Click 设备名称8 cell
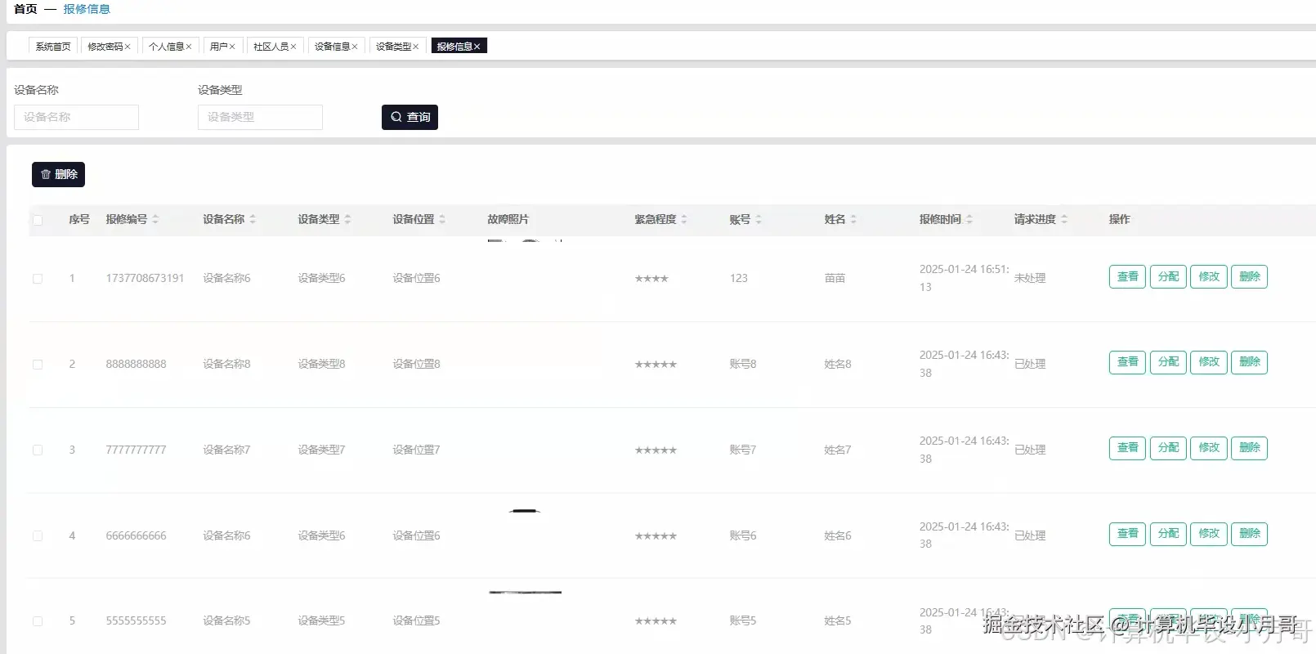 226,364
